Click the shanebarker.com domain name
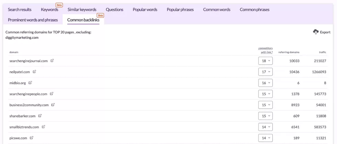The height and width of the screenshot is (144, 337). [x=22, y=116]
